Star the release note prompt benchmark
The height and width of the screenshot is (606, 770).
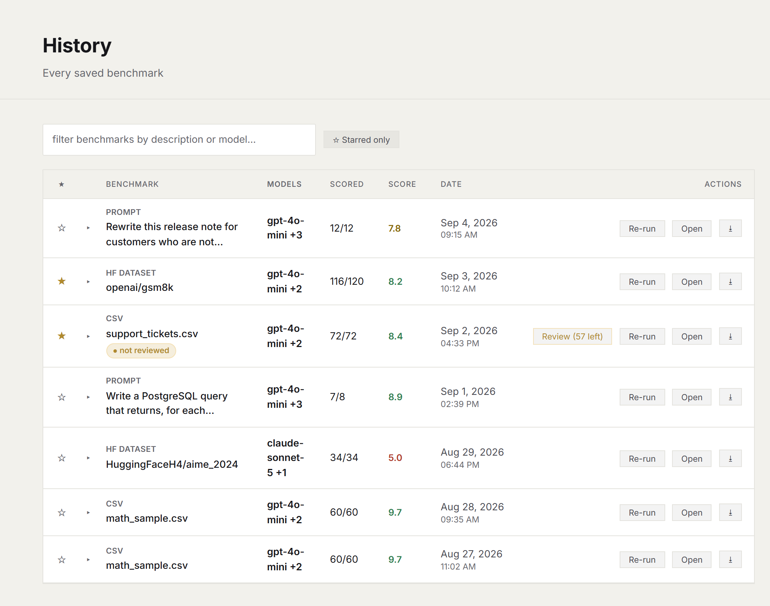pyautogui.click(x=62, y=228)
